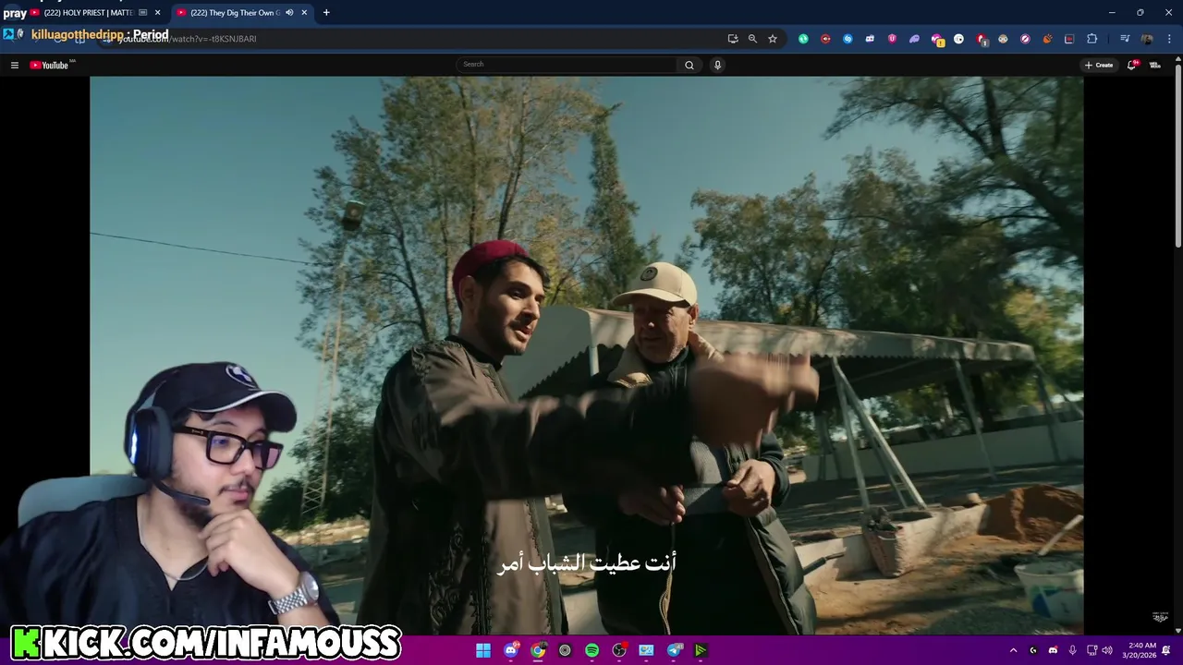Screen dimensions: 1183x665
Task: Open the YouTube Create button
Action: pos(1099,65)
